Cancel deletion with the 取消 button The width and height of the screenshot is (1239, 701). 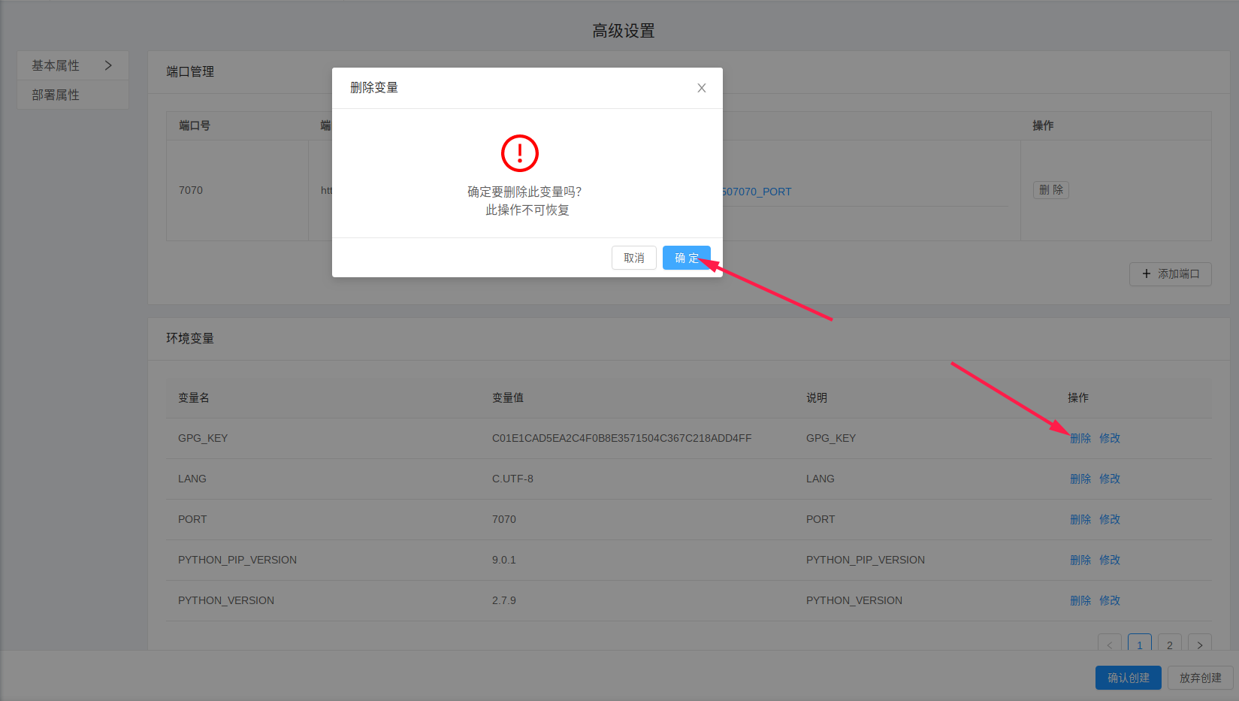[634, 258]
